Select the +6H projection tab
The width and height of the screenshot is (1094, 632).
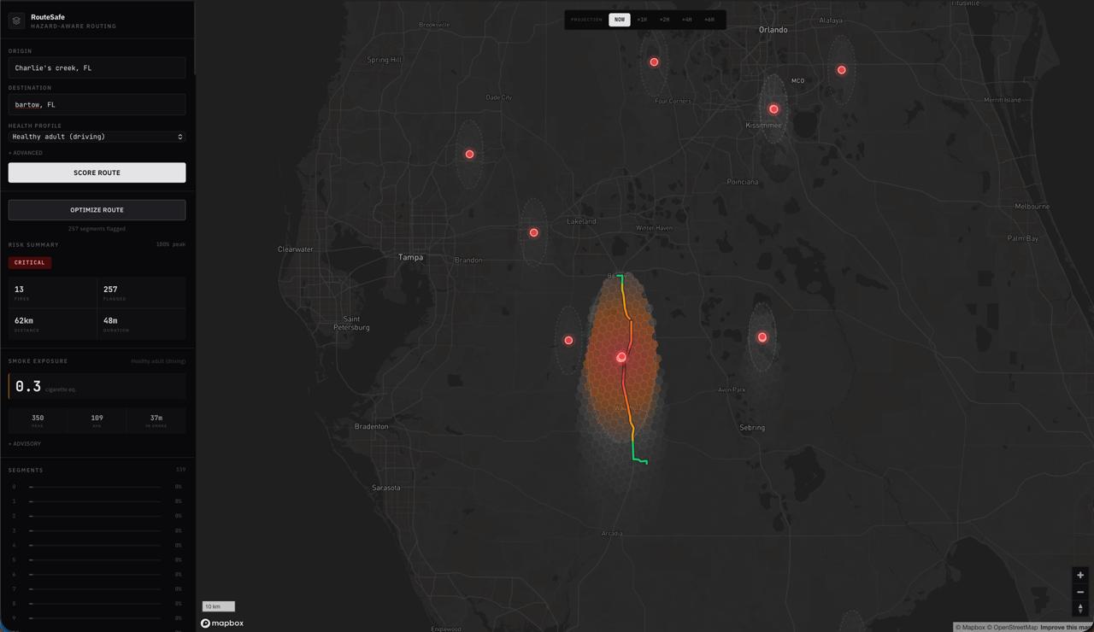(x=709, y=20)
